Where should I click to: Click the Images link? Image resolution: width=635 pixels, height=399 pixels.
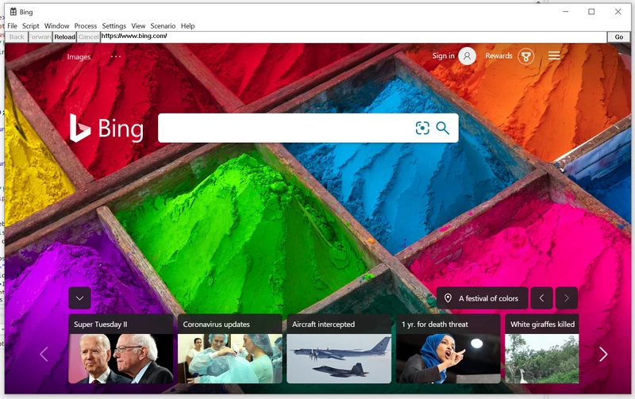[79, 57]
